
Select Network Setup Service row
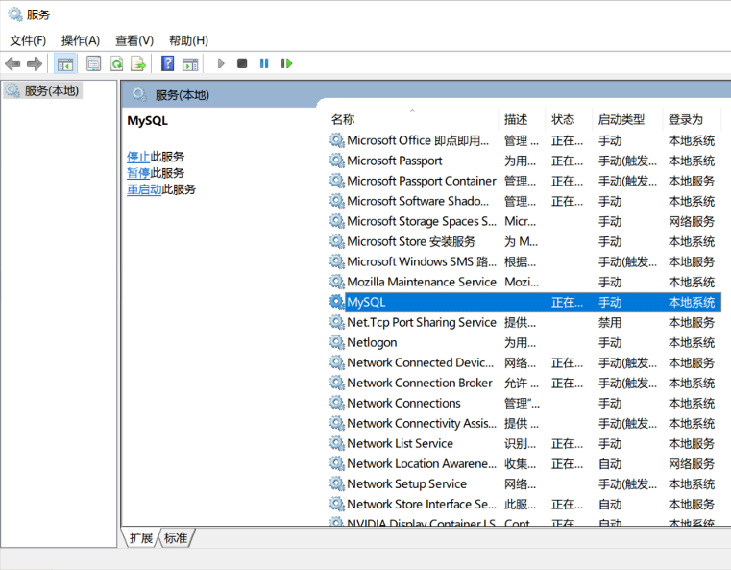[524, 483]
